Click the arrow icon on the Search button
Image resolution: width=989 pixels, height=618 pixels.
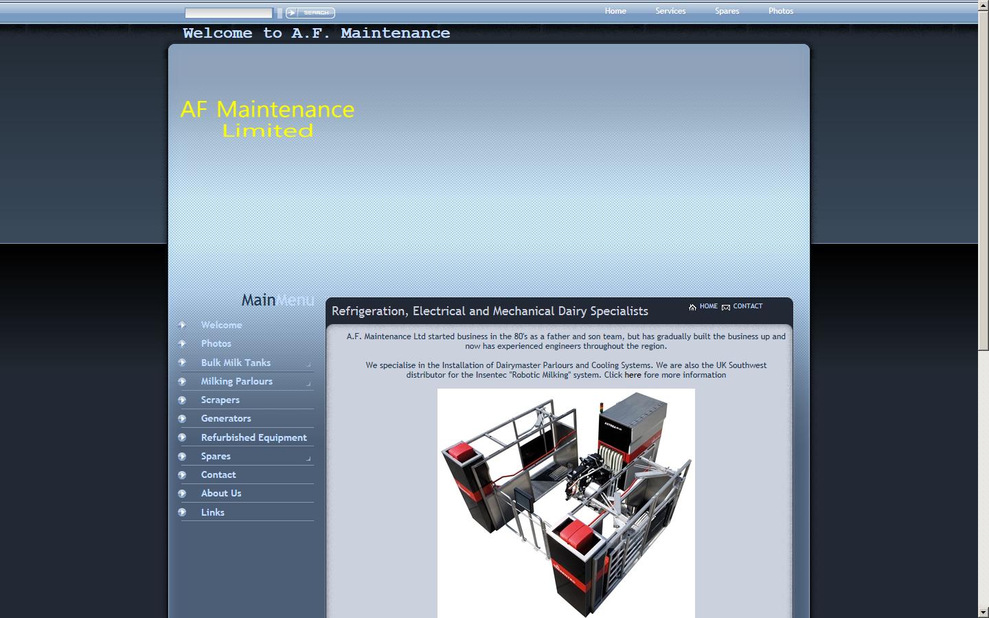click(293, 12)
